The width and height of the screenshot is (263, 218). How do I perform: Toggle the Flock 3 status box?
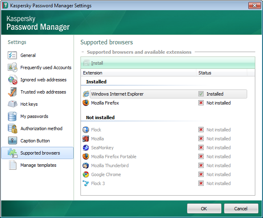click(x=201, y=183)
